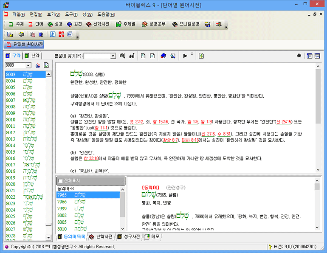Toggle the bottom panel layout icon
Image resolution: width=327 pixels, height=253 pixels.
pos(317,56)
